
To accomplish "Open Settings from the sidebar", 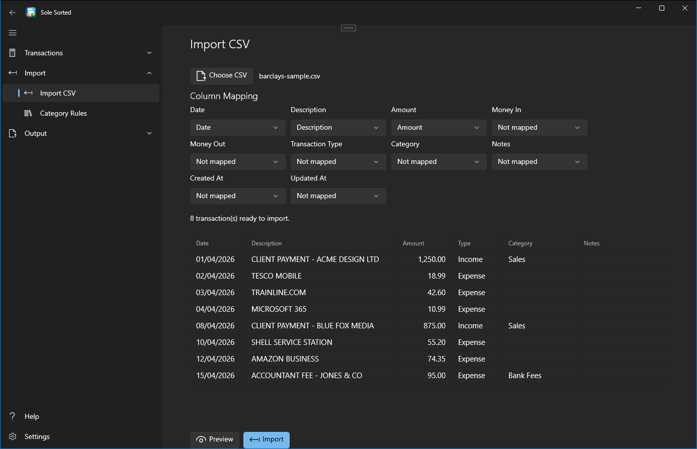I will (x=81, y=436).
